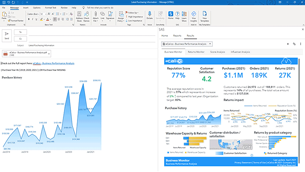Open Follow Up flag menu
305x172 pixels.
click(x=132, y=13)
